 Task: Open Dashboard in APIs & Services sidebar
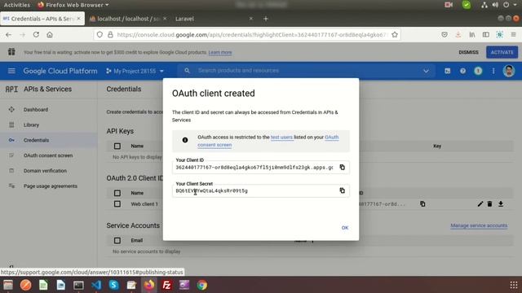point(36,109)
